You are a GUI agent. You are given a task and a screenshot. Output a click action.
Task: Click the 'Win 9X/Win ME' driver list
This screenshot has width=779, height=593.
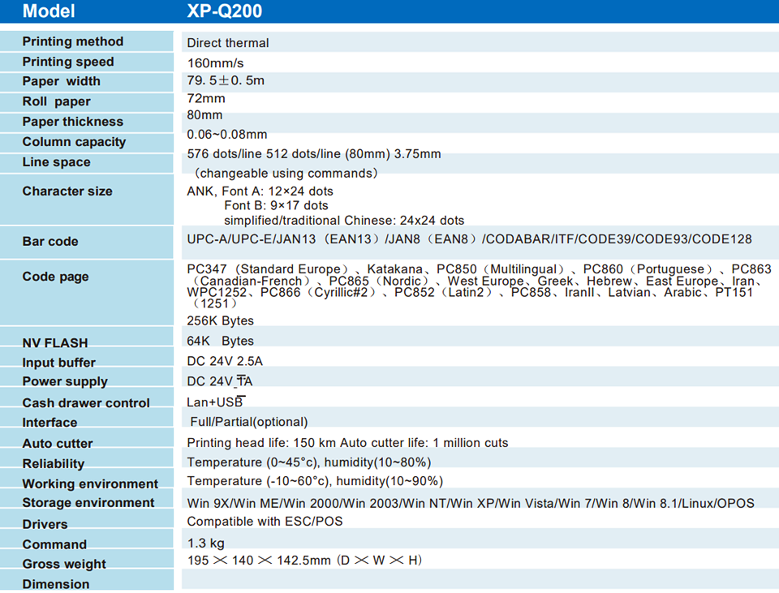pos(471,504)
